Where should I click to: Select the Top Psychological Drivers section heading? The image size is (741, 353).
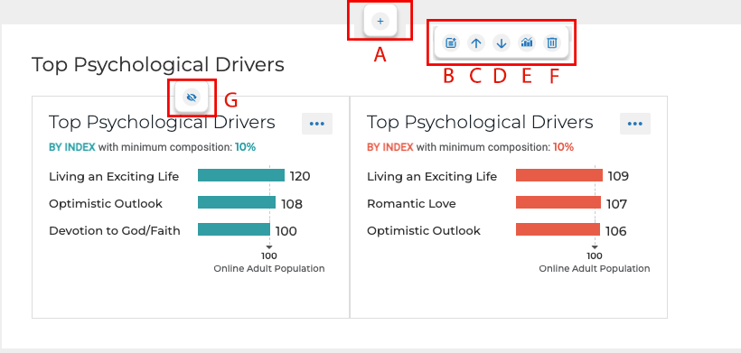coord(158,65)
